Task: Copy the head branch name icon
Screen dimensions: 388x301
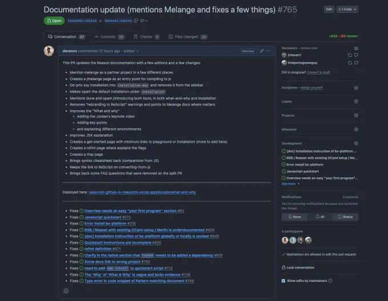Action: (x=136, y=21)
